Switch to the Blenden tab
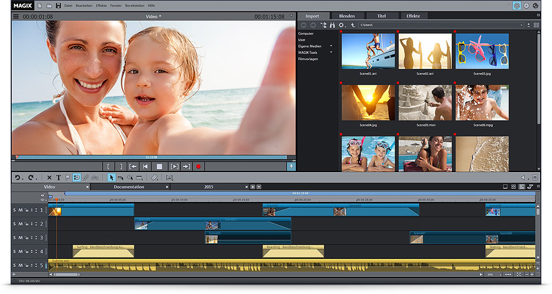This screenshot has width=552, height=294. point(347,16)
